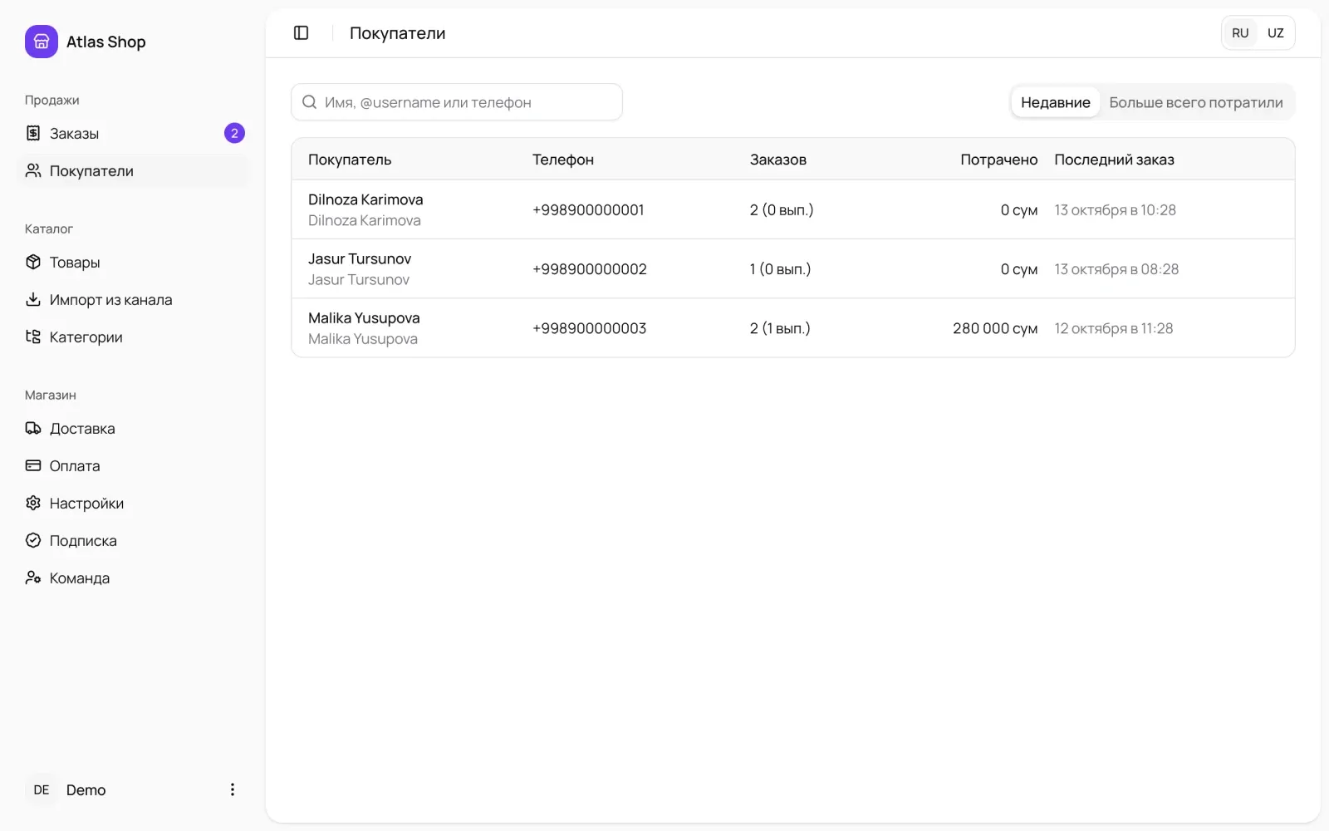Click the Настройки gear icon
The height and width of the screenshot is (831, 1329).
33,503
